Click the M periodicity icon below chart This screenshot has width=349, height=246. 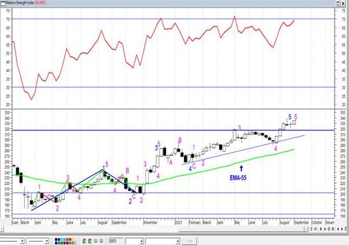[315, 229]
